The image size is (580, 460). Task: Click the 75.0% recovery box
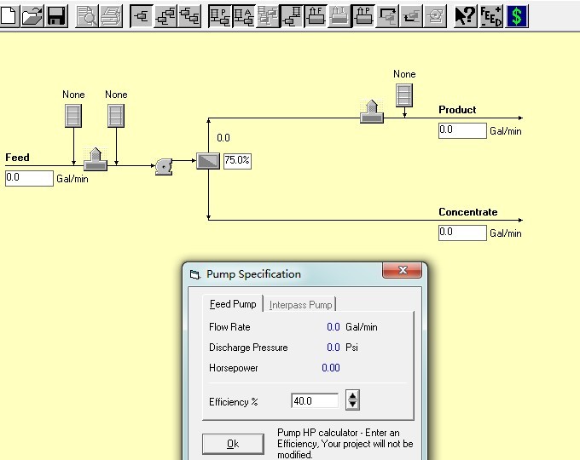pos(237,161)
